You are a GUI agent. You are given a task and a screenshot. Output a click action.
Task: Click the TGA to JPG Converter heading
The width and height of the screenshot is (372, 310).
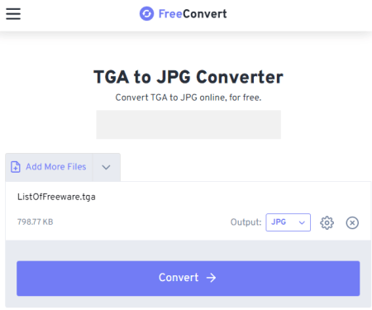188,77
